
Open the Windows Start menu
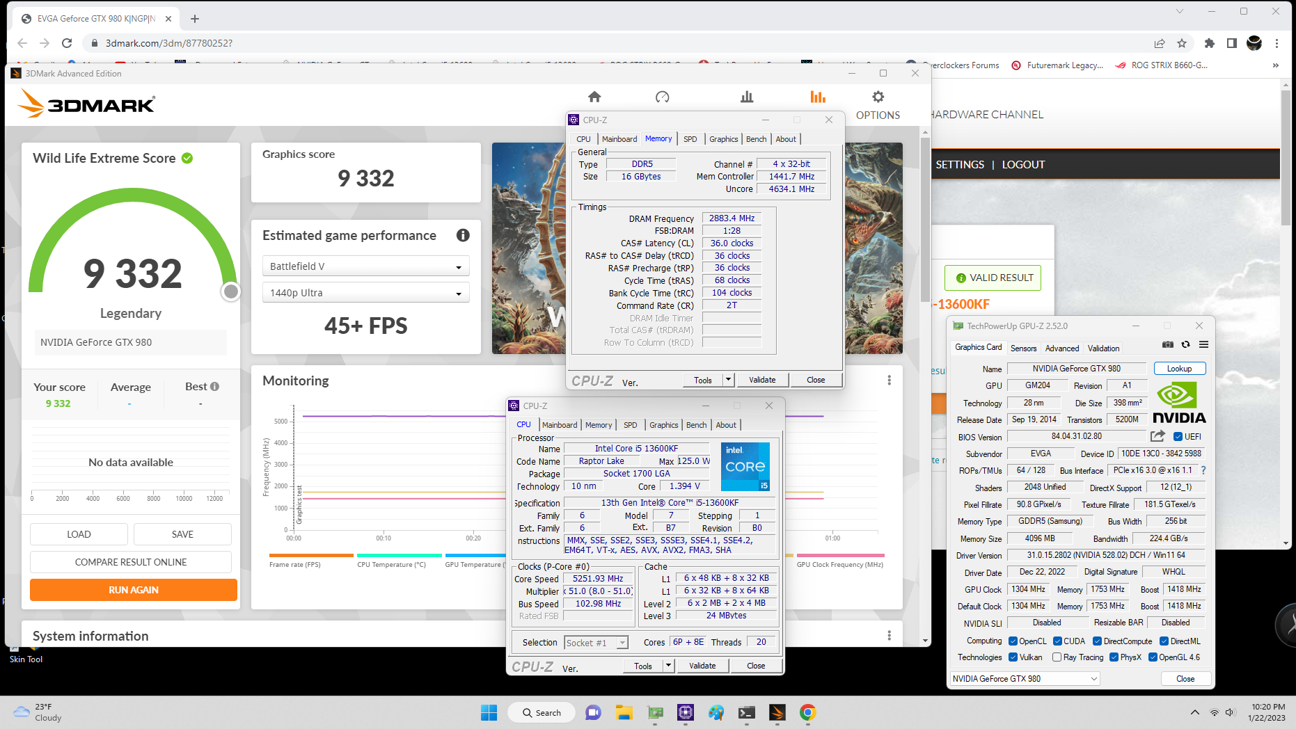(x=489, y=712)
